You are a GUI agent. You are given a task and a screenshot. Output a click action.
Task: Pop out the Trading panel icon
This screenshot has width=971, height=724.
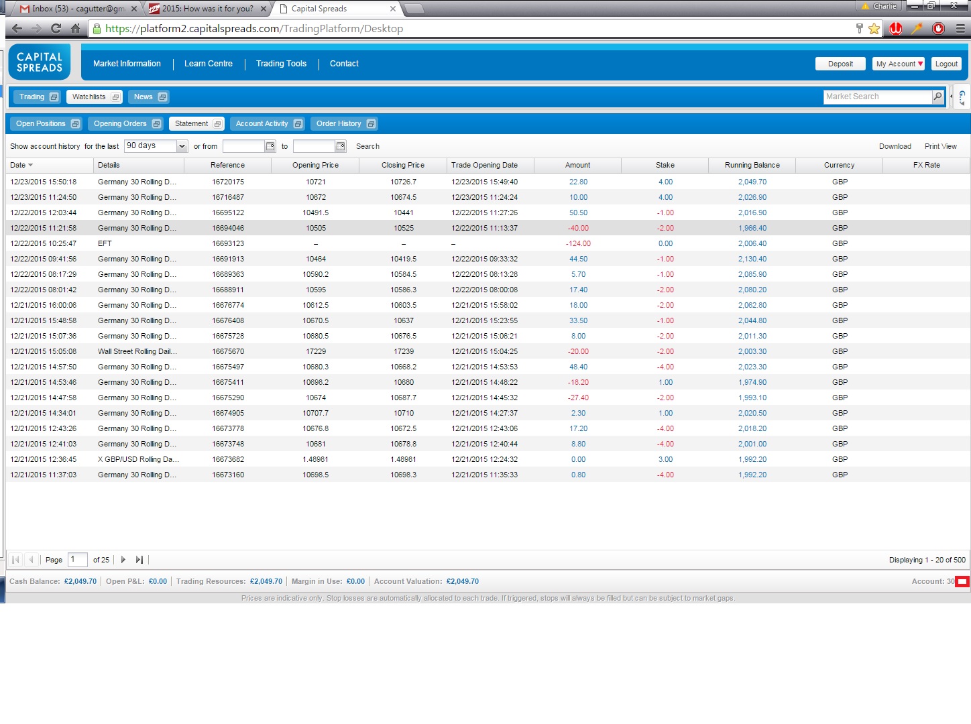click(54, 97)
